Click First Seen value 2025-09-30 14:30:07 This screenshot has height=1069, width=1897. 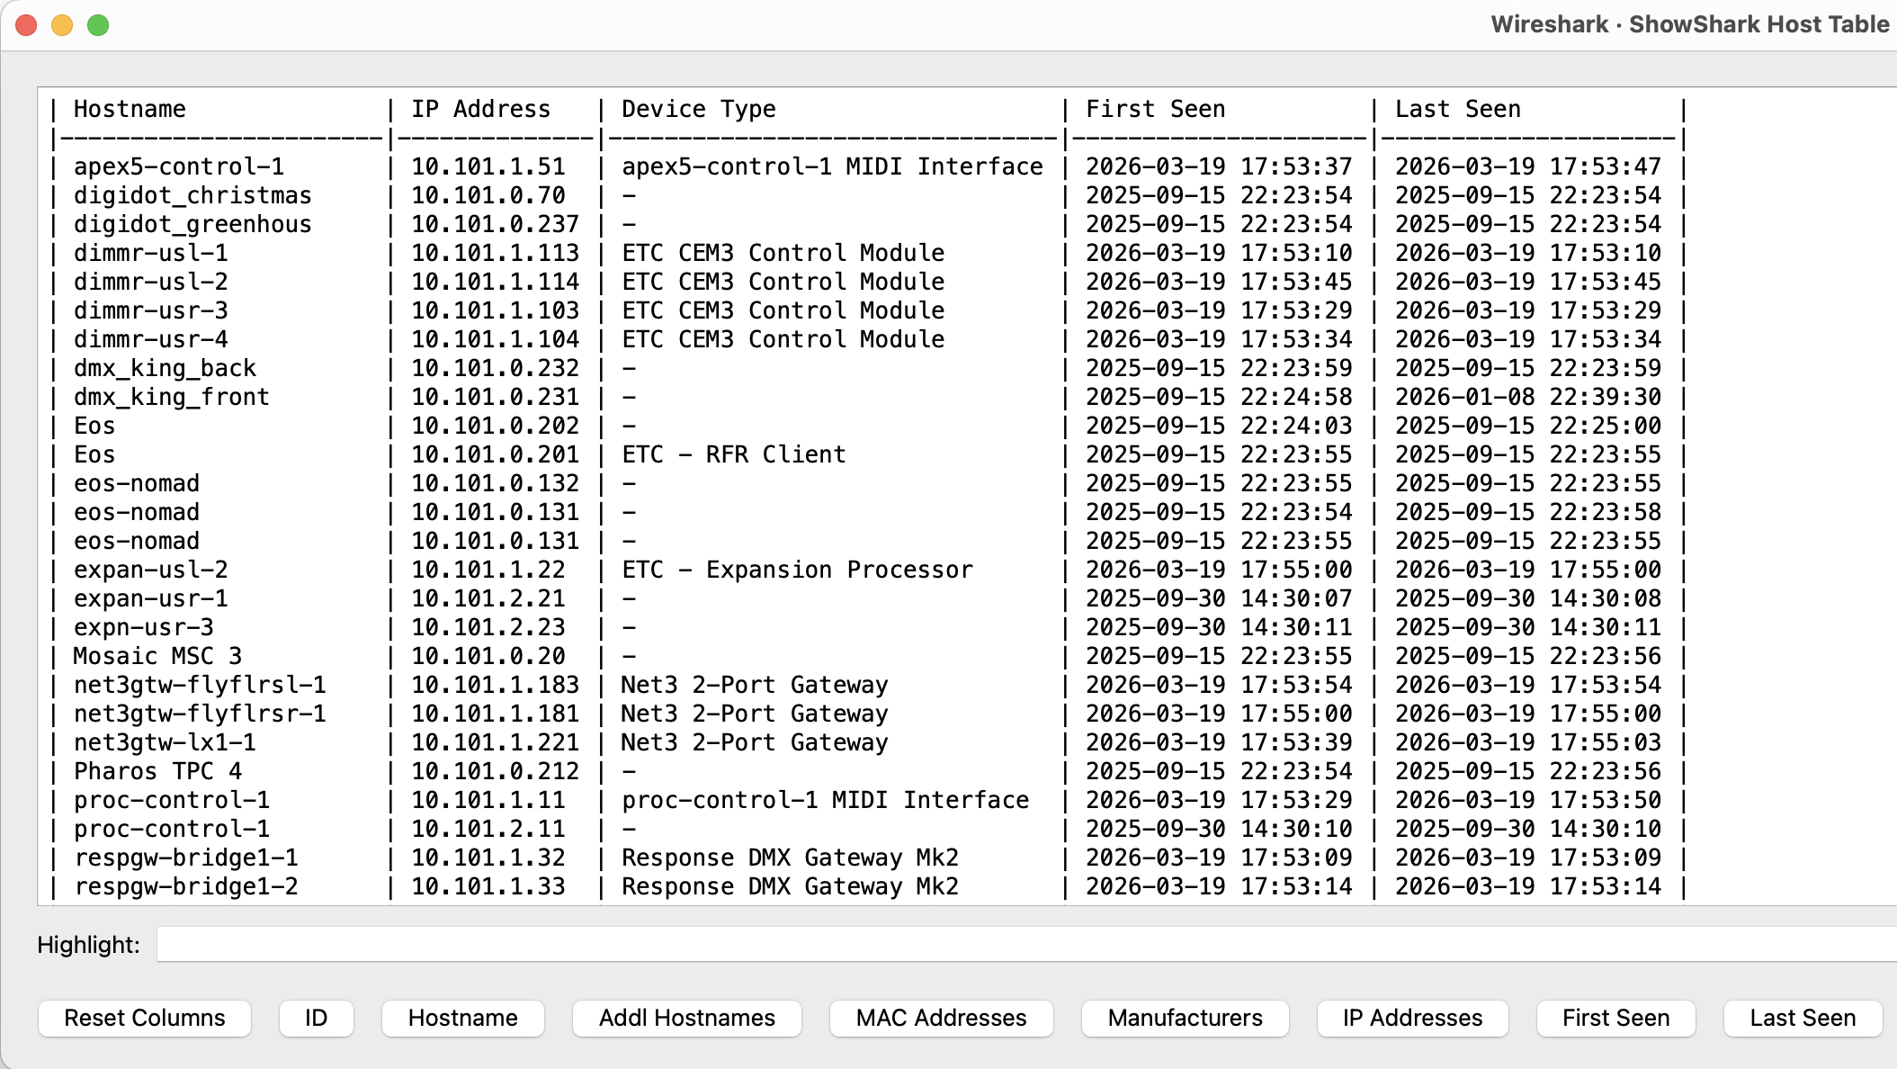[1219, 598]
